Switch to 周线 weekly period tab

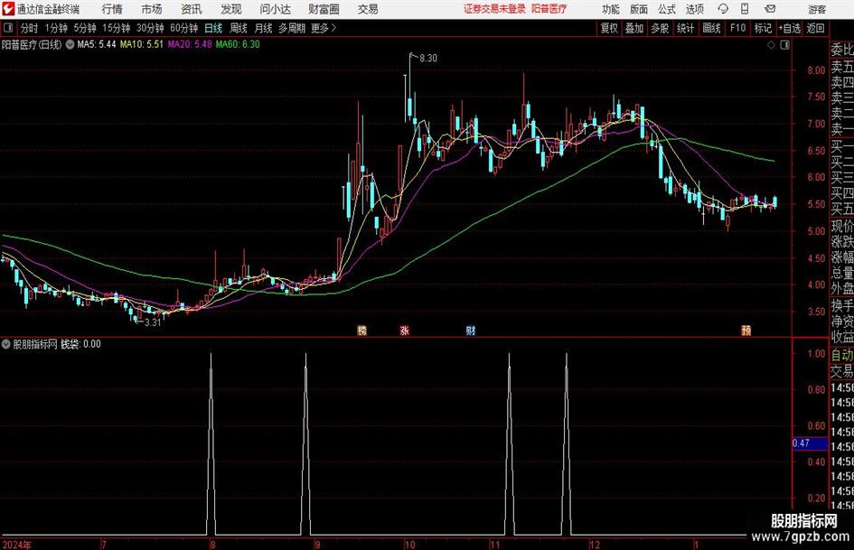point(239,28)
